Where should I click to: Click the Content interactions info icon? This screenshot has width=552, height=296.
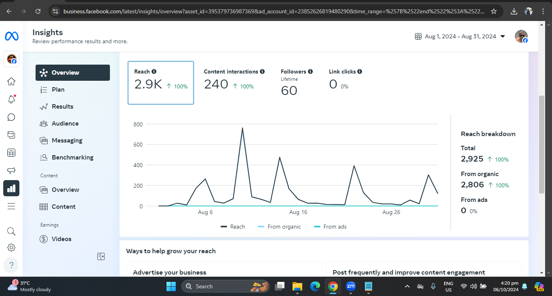(x=262, y=71)
